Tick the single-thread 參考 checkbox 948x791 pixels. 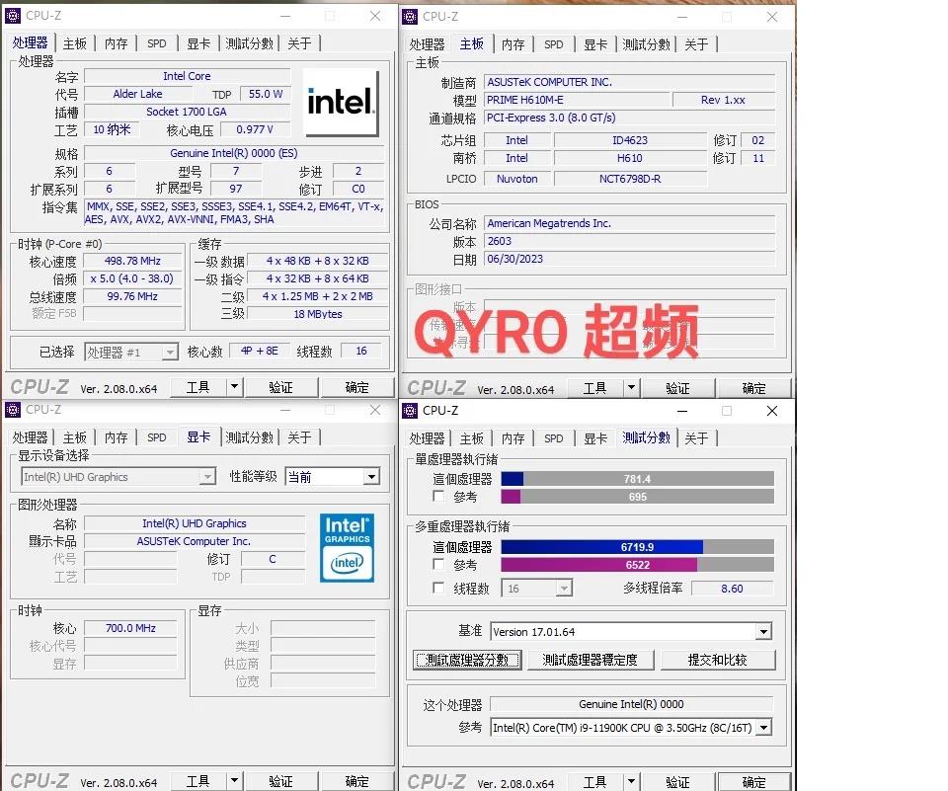click(438, 496)
